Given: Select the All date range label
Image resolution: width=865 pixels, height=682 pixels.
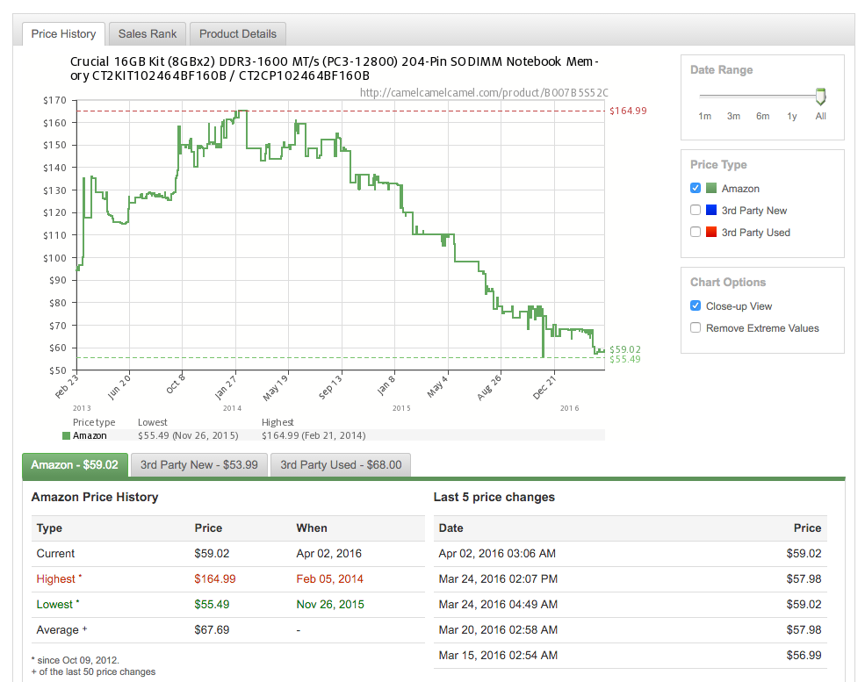Looking at the screenshot, I should [821, 116].
